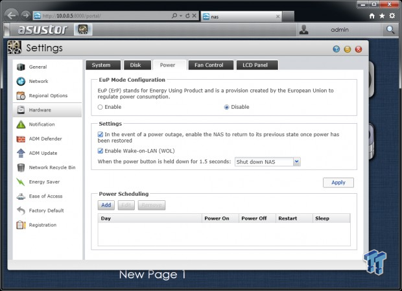Toggle power outage restore checkbox
402x291 pixels.
[x=100, y=135]
